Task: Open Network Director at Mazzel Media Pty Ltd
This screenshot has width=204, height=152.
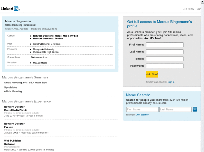Action: click(x=55, y=36)
